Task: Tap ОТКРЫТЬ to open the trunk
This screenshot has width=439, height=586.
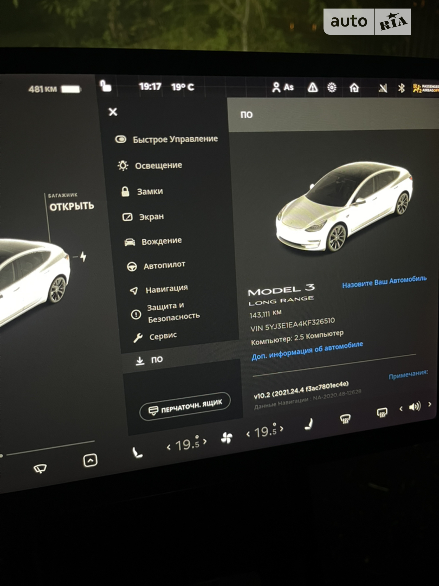Action: click(72, 206)
